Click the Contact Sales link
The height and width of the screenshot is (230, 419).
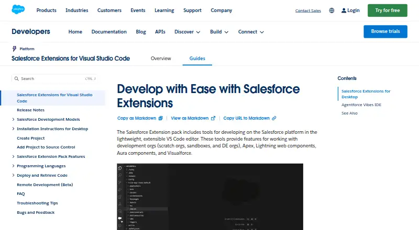pyautogui.click(x=308, y=10)
